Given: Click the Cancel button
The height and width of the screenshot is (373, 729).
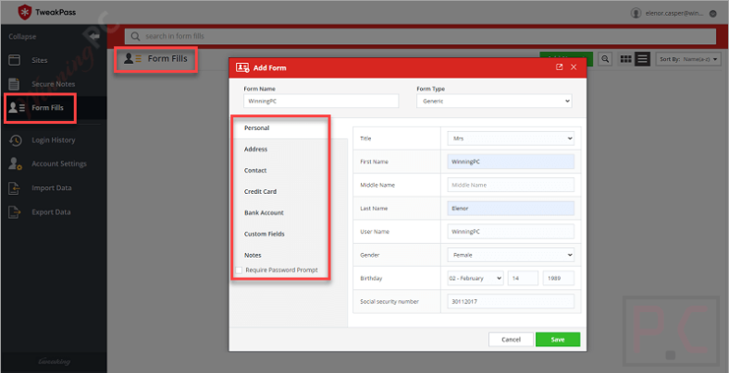Looking at the screenshot, I should (511, 339).
